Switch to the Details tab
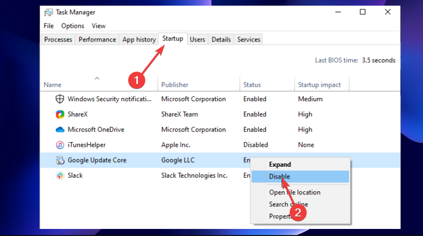 click(221, 40)
